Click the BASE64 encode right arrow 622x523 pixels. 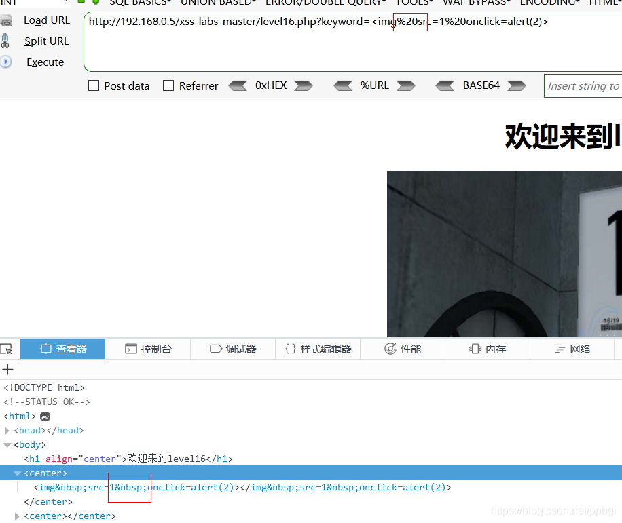click(x=517, y=85)
